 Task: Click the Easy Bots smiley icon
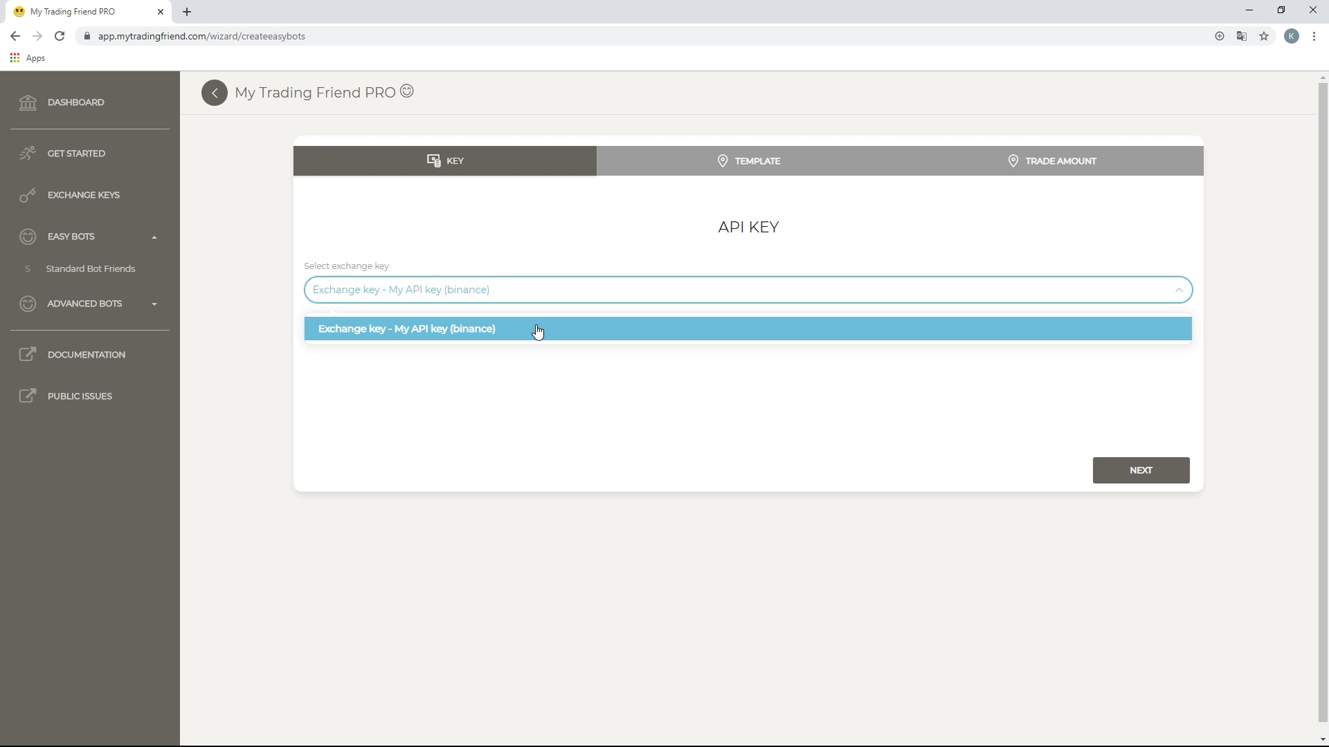(28, 237)
